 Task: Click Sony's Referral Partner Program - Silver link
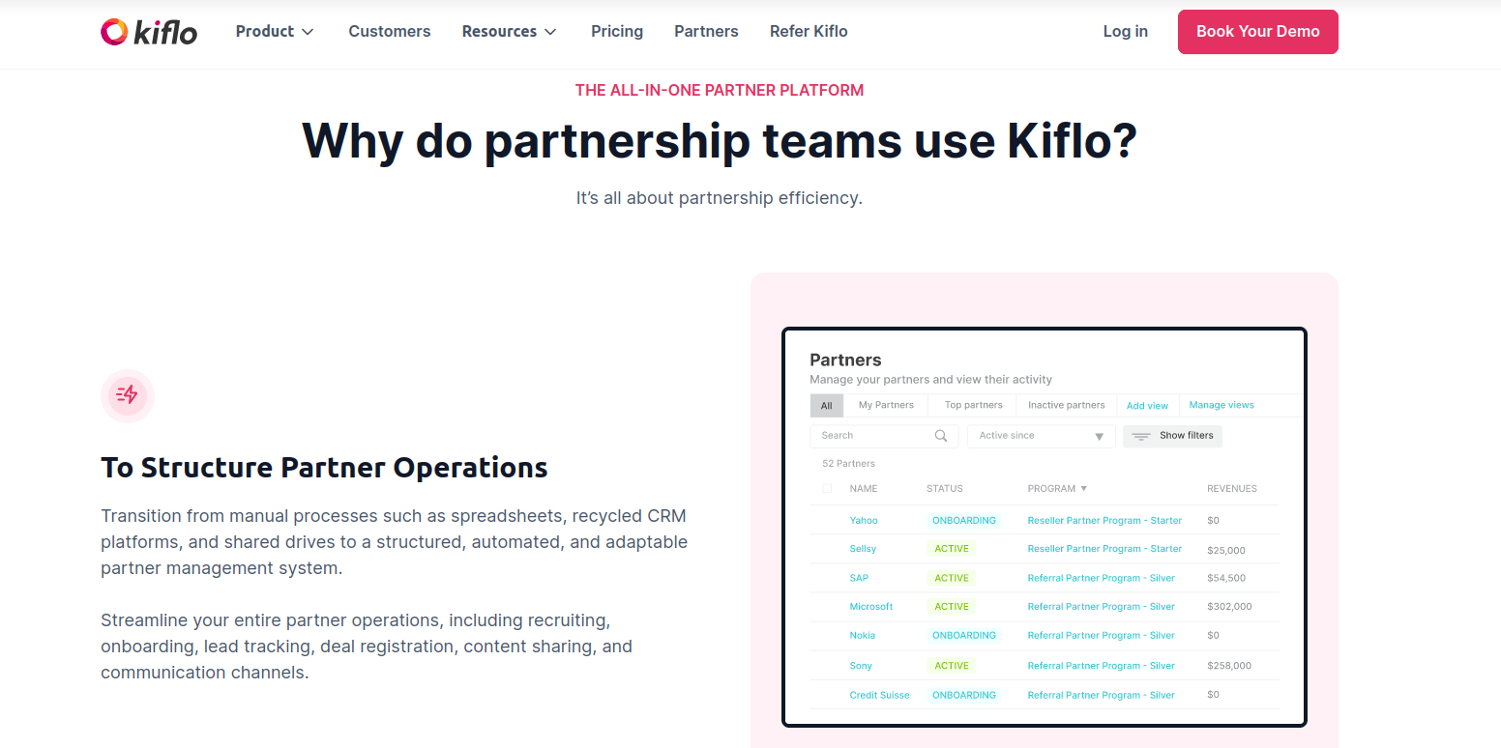1102,666
